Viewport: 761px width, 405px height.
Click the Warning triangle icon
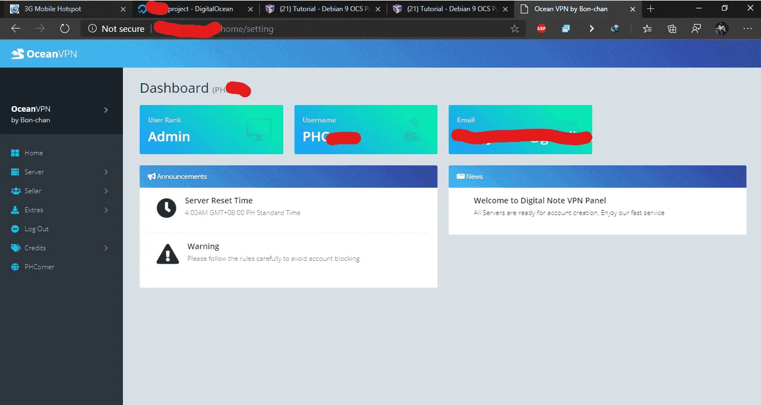[168, 254]
